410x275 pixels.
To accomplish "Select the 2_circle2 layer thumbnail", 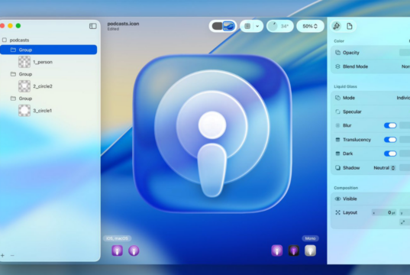I will (x=24, y=86).
